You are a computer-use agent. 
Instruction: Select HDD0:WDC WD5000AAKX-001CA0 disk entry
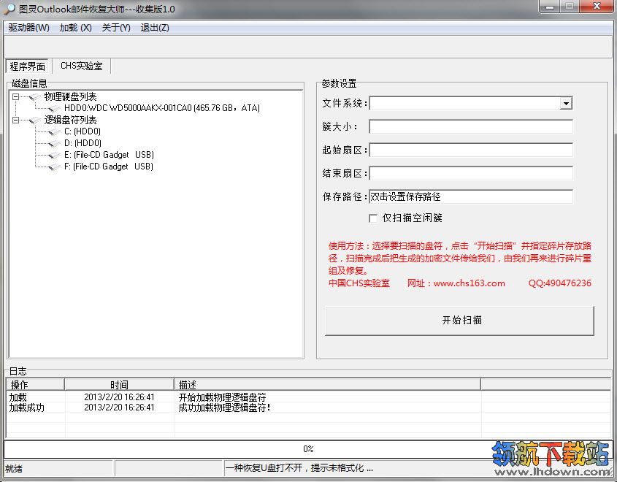click(161, 108)
